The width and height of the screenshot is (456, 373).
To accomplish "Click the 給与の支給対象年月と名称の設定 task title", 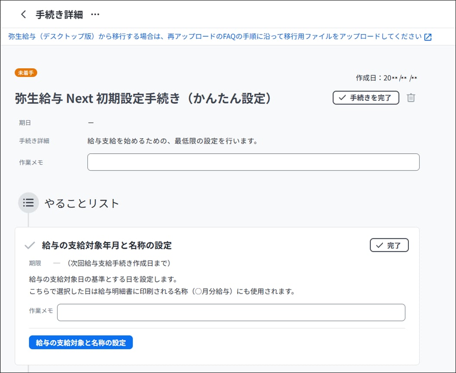I will [107, 246].
